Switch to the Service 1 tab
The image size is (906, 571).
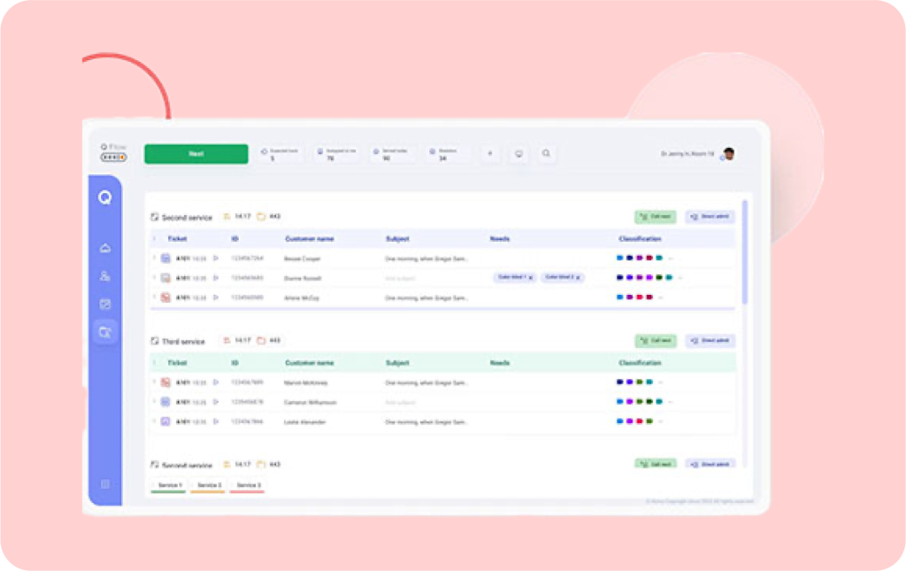coord(168,486)
